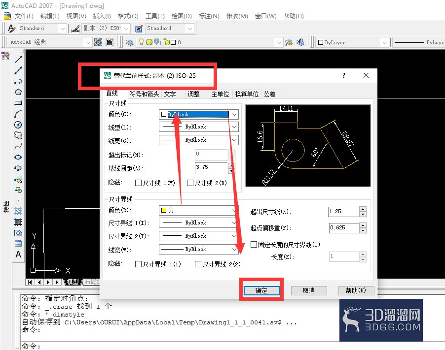Increase 超出尺寸线 value stepper up

[363, 209]
